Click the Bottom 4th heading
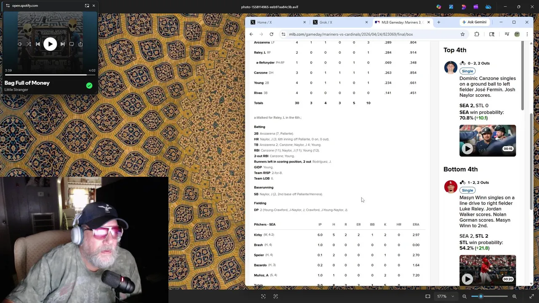Viewport: 539px width, 303px height. (x=461, y=169)
